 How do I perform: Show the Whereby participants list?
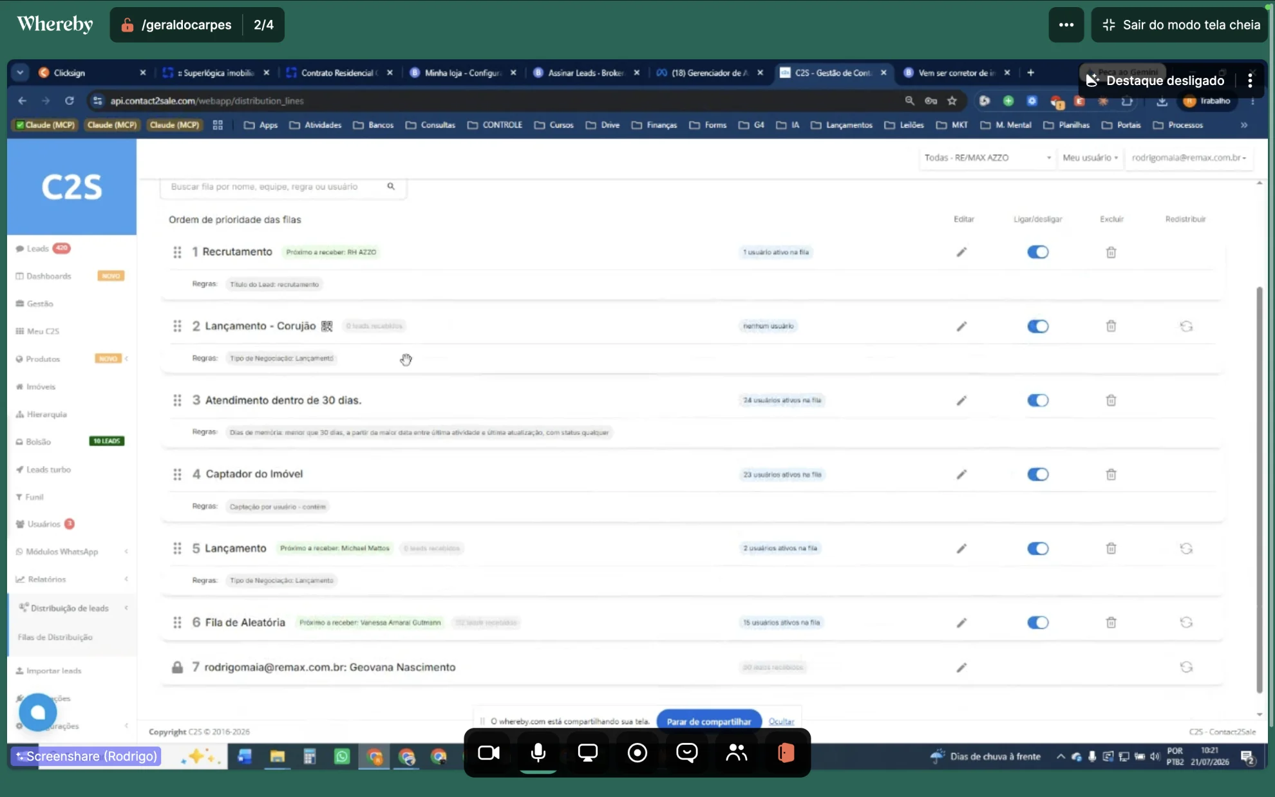[x=737, y=753]
